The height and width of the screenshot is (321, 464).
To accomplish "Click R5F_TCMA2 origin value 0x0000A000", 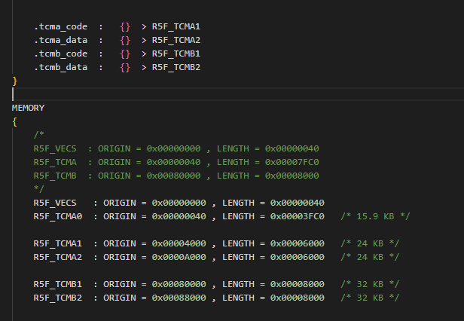I will click(179, 258).
